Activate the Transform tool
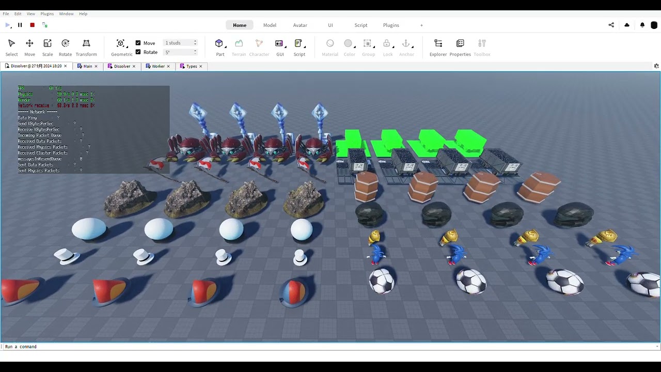The height and width of the screenshot is (372, 661). point(86,47)
